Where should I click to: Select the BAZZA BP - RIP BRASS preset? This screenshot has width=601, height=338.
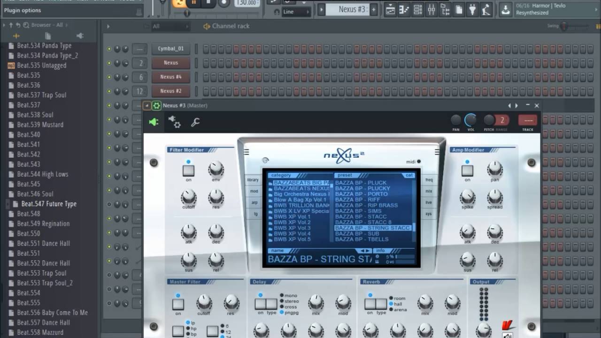click(x=366, y=205)
